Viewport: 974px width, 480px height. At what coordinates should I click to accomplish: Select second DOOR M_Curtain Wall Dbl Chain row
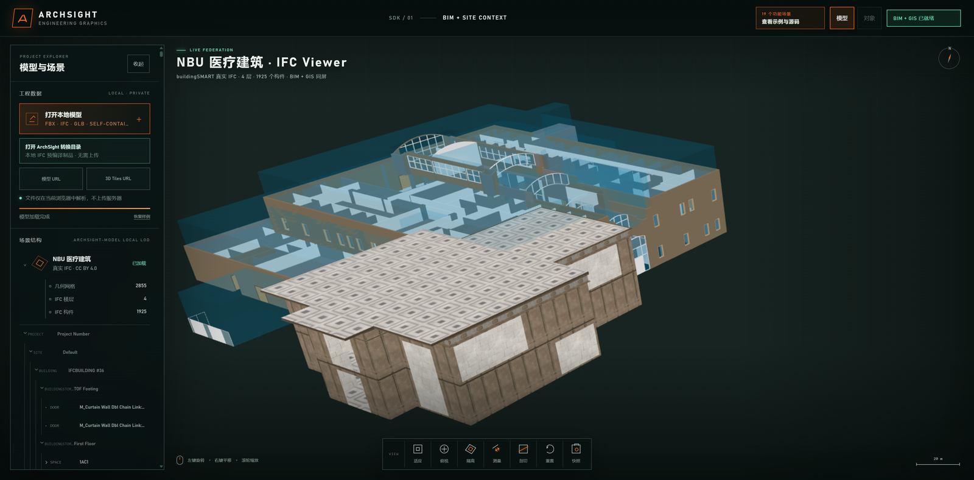coord(95,425)
